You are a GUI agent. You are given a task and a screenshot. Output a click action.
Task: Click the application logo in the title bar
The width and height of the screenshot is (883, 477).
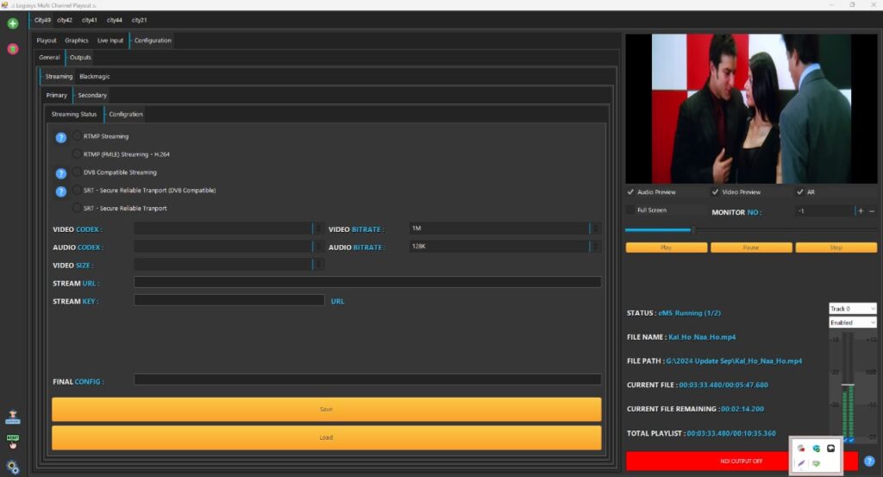click(x=5, y=5)
